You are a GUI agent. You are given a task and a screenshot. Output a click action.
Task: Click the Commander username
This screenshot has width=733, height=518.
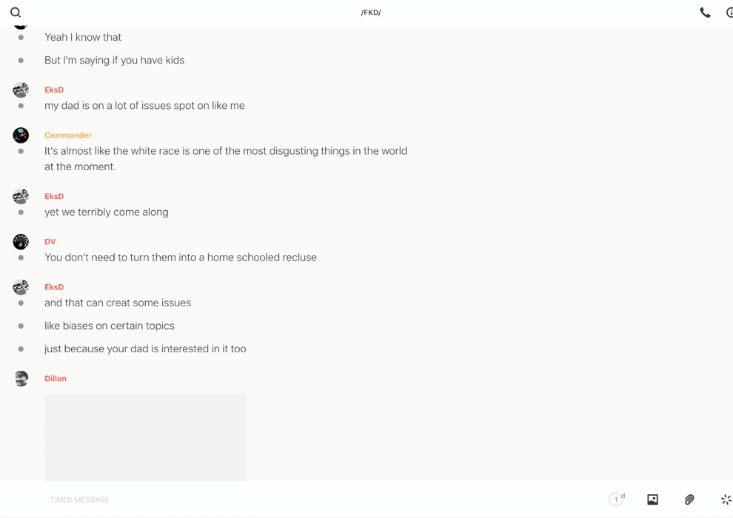tap(68, 135)
